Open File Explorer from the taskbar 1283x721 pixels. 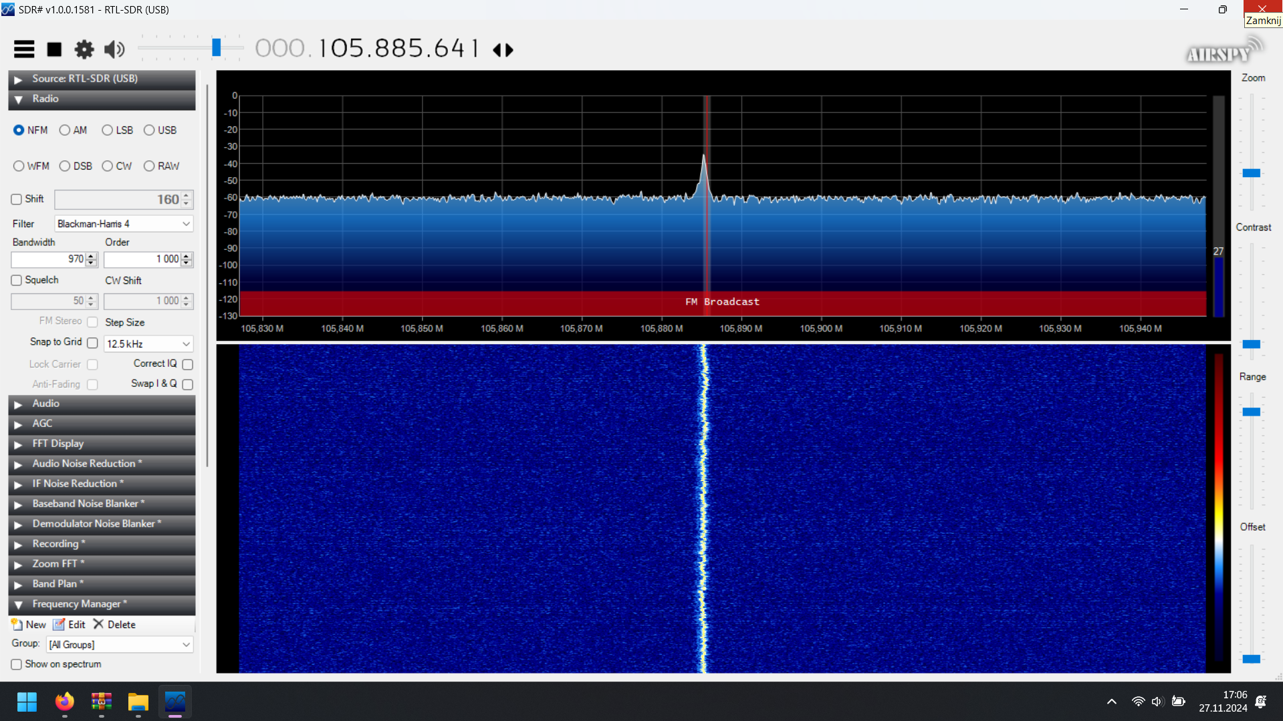138,702
